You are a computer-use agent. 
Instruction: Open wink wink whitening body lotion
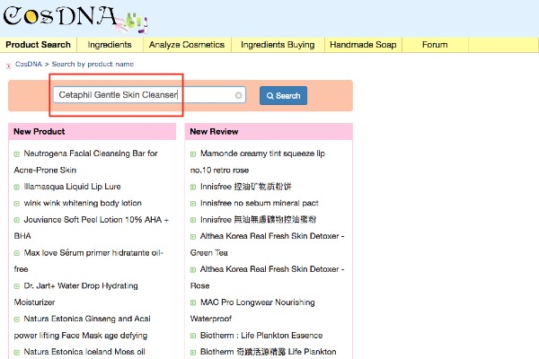(83, 203)
